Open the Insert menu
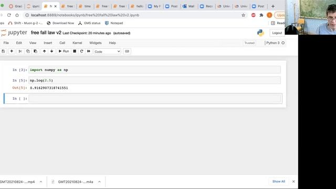336x189 pixels. tap(48, 43)
